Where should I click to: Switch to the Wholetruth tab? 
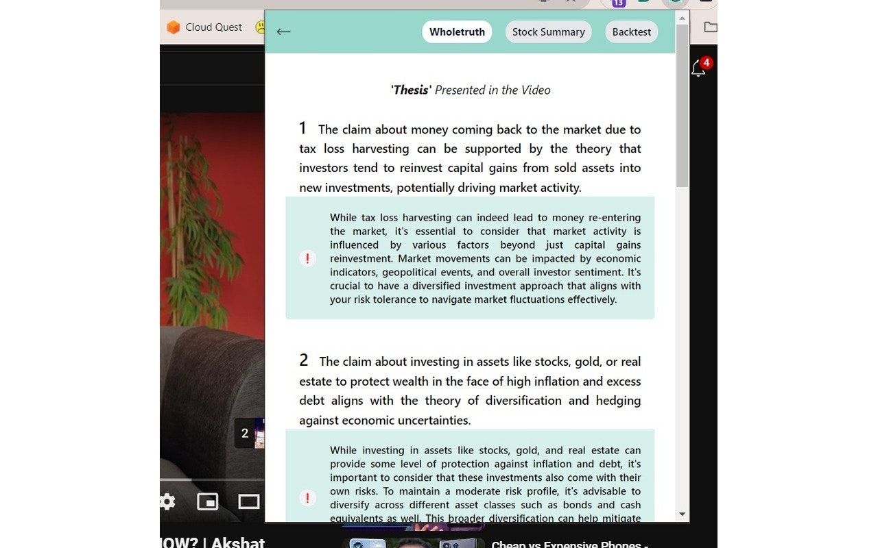[x=457, y=32]
